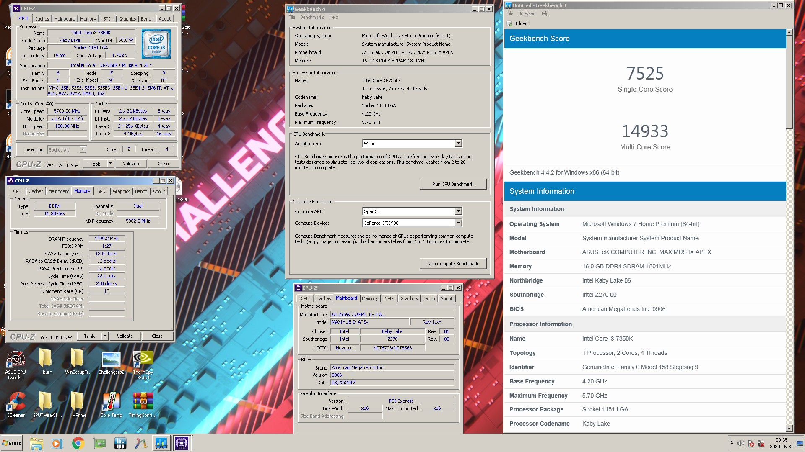Click the DRAM Frequency 1799.2 MHz field
This screenshot has height=452, width=805.
click(106, 239)
